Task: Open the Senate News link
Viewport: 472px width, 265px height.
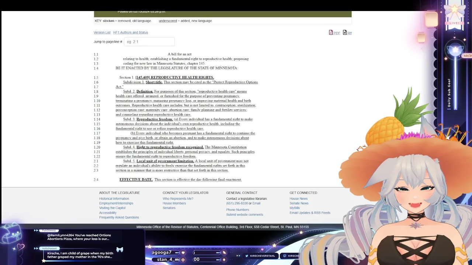Action: click(299, 203)
